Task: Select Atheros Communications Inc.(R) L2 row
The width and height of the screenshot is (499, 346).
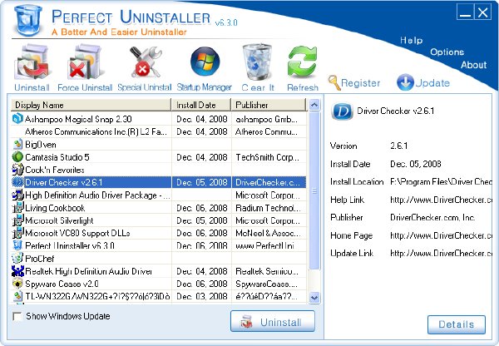Action: pos(159,131)
